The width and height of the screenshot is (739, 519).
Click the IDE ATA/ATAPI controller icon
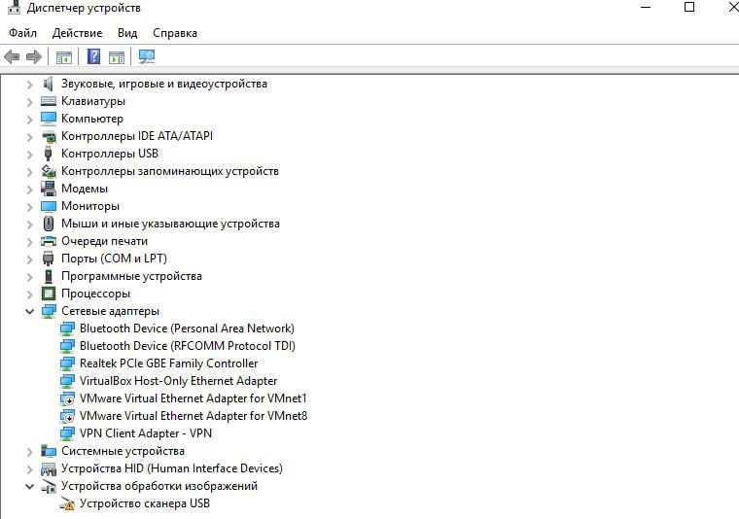(48, 136)
